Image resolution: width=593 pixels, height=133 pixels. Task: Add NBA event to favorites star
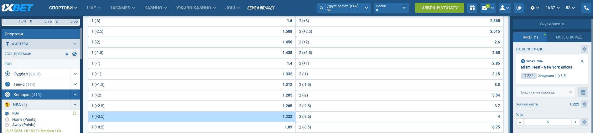tap(75, 113)
